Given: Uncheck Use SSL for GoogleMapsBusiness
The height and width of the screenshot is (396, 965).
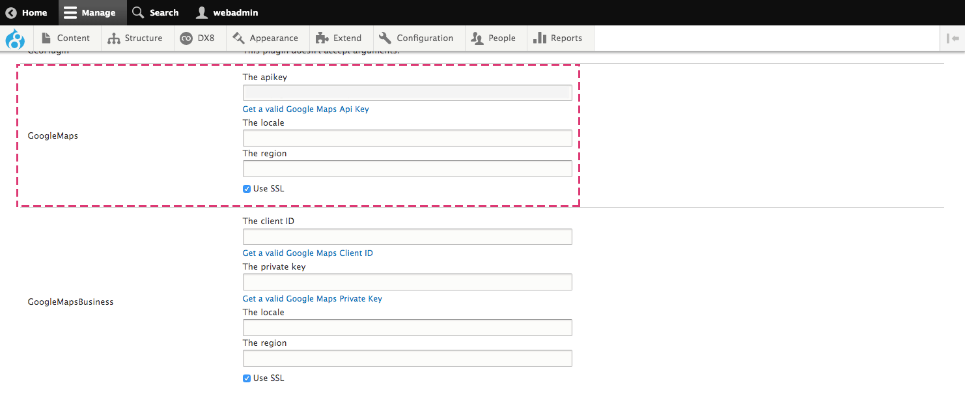Looking at the screenshot, I should click(x=247, y=378).
